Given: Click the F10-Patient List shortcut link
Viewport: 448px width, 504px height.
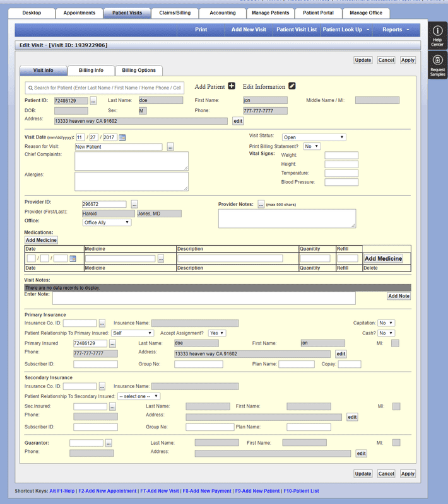Looking at the screenshot, I should coord(301,491).
